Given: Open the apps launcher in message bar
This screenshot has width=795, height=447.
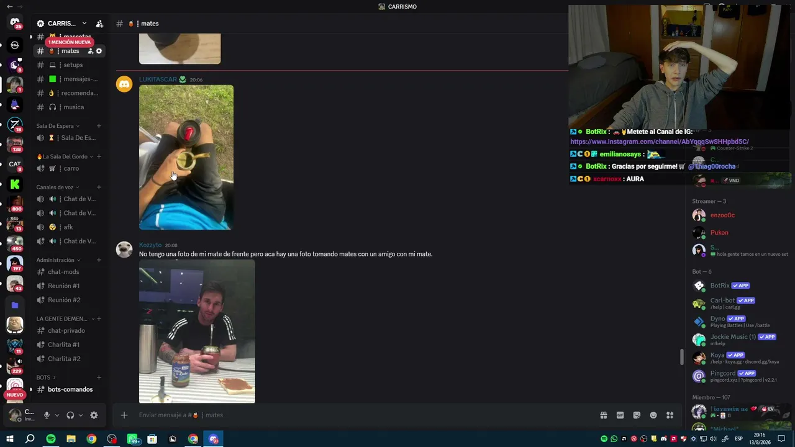Looking at the screenshot, I should point(670,415).
